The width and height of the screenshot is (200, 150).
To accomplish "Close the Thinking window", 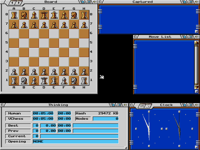I will click(x=2, y=105).
